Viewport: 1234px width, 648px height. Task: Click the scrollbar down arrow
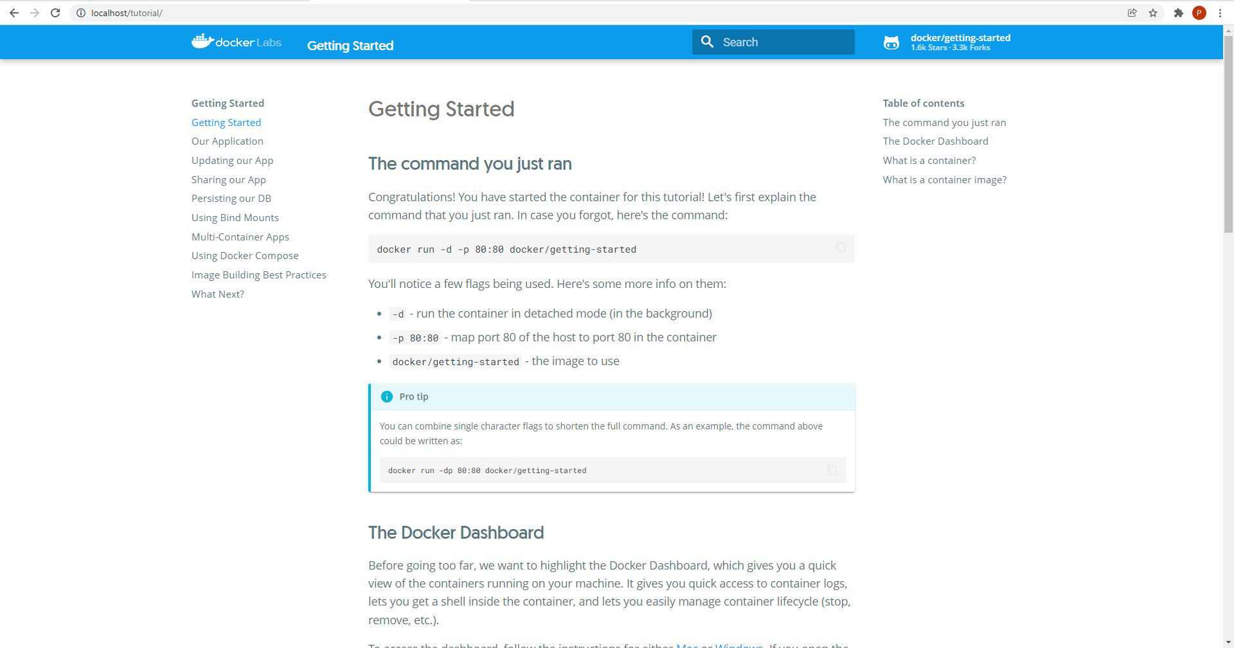1228,642
